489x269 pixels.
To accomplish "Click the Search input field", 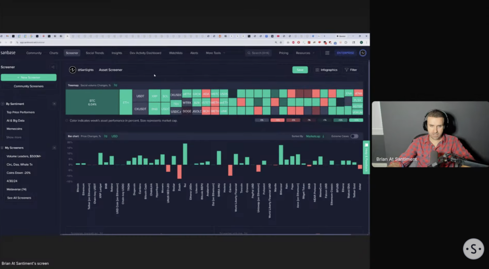I will (x=258, y=53).
